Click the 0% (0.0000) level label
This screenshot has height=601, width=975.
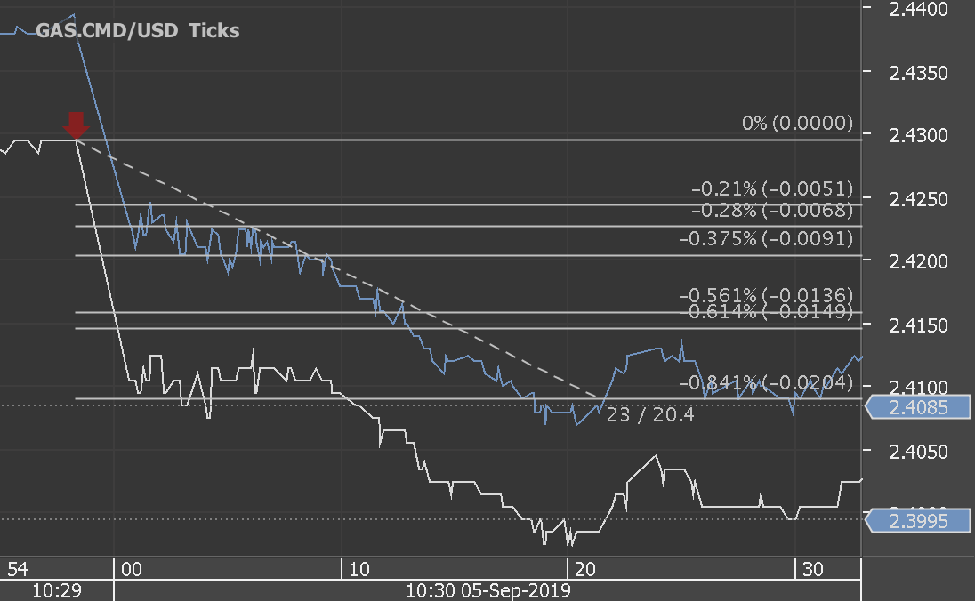click(797, 123)
